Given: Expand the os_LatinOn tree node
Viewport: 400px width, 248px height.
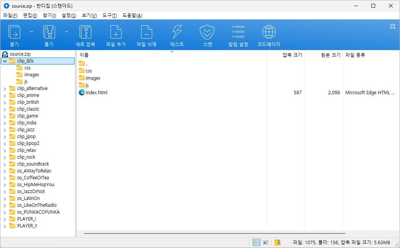Looking at the screenshot, I should [x=5, y=199].
